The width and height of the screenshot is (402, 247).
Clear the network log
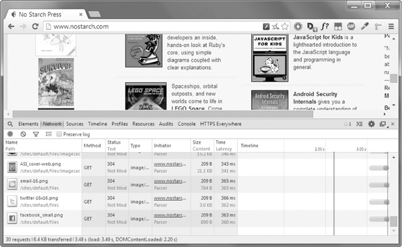point(23,134)
